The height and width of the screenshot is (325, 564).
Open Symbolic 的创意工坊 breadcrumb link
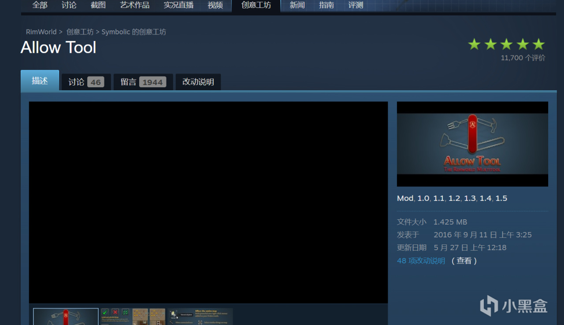pyautogui.click(x=134, y=32)
